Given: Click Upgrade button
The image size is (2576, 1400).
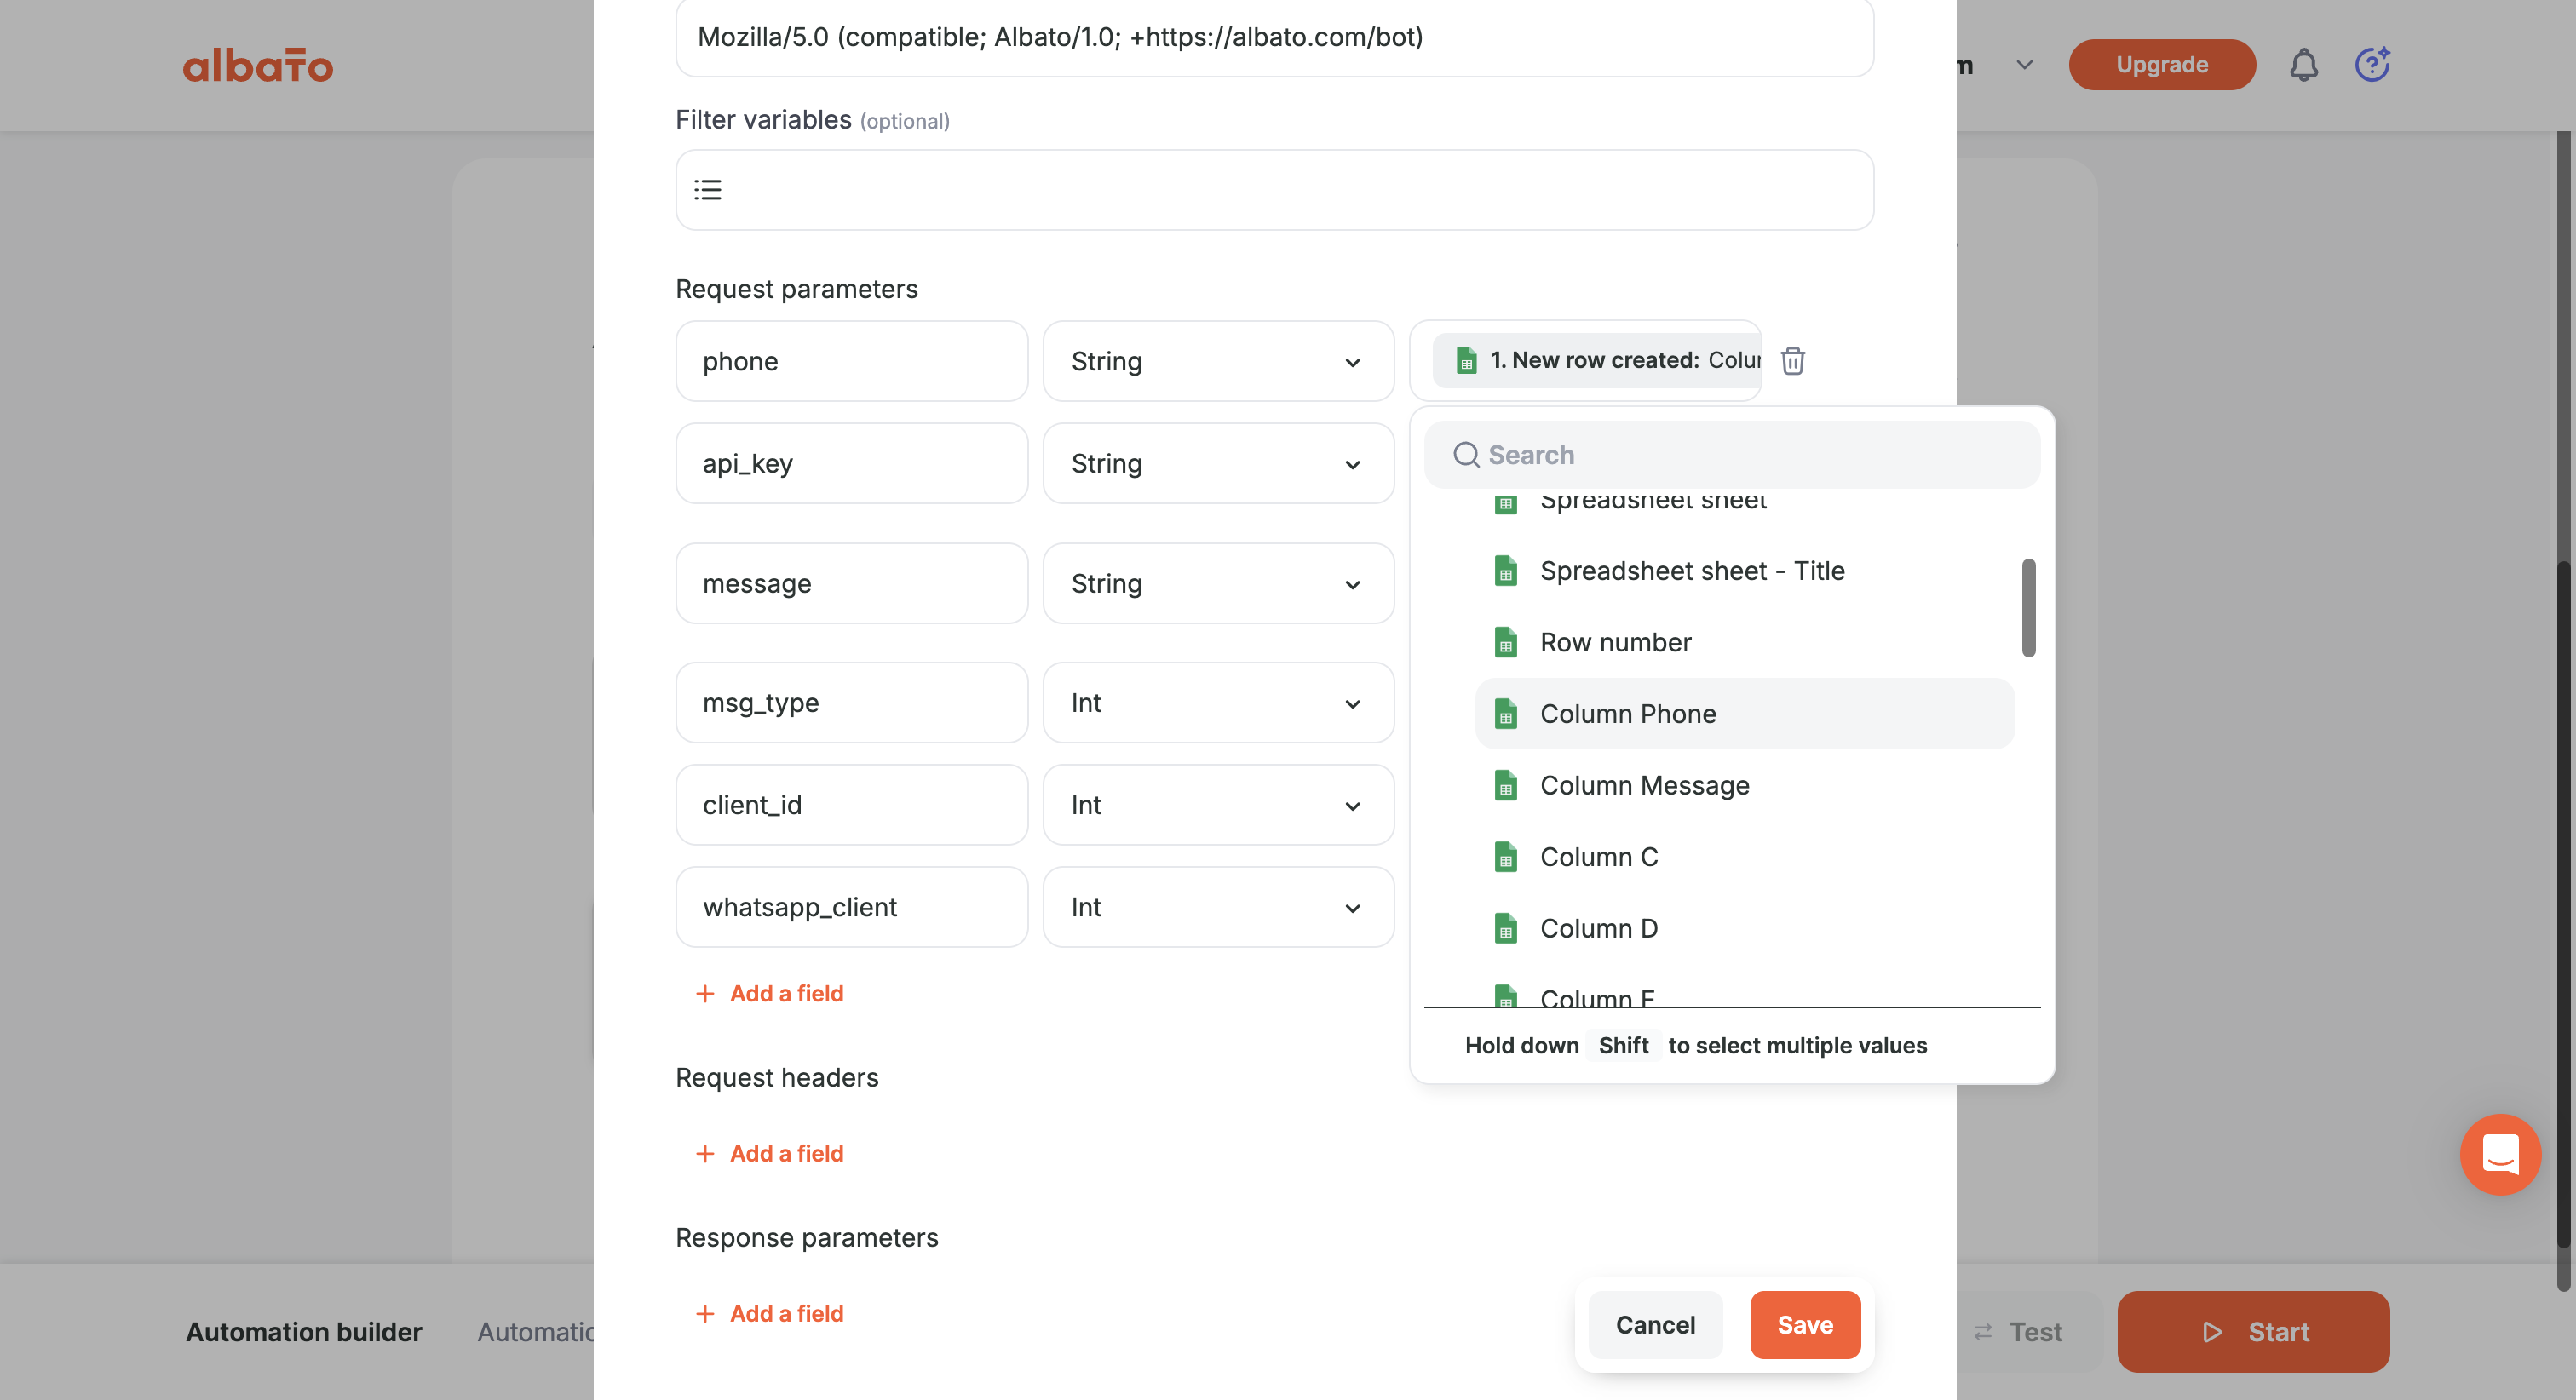Looking at the screenshot, I should pos(2162,65).
